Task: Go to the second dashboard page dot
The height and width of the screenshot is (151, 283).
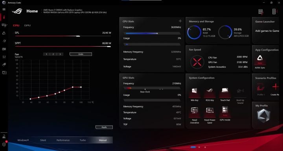Action: [x=199, y=147]
